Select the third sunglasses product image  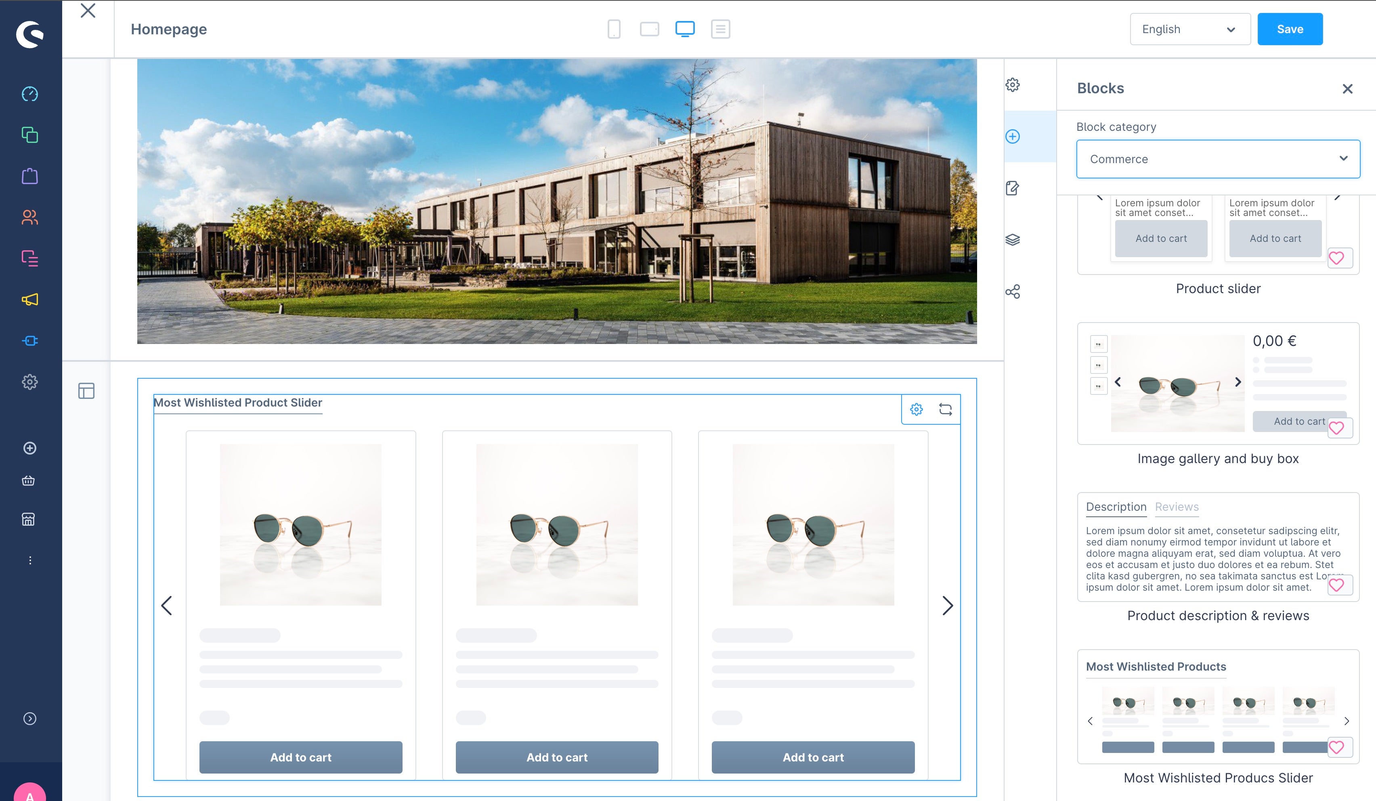813,524
